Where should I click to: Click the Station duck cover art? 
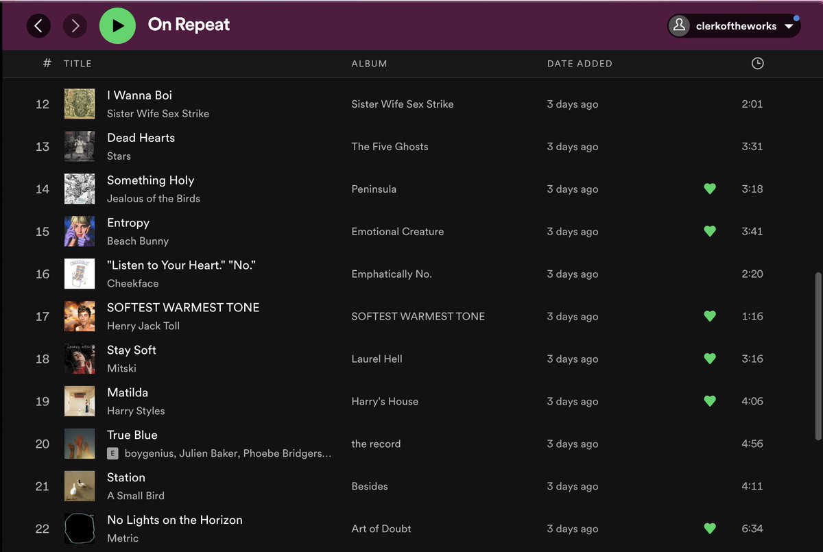tap(80, 486)
